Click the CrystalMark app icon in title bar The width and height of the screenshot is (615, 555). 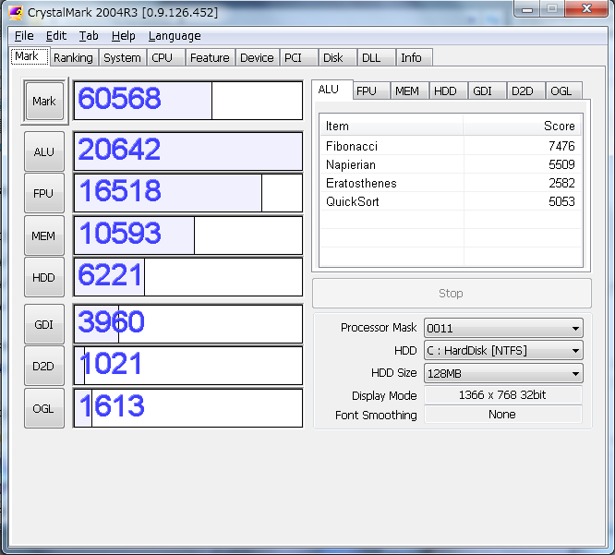(x=16, y=13)
